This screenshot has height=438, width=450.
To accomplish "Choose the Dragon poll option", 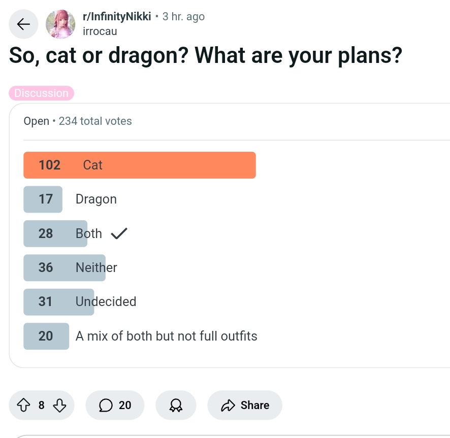I will (x=96, y=199).
